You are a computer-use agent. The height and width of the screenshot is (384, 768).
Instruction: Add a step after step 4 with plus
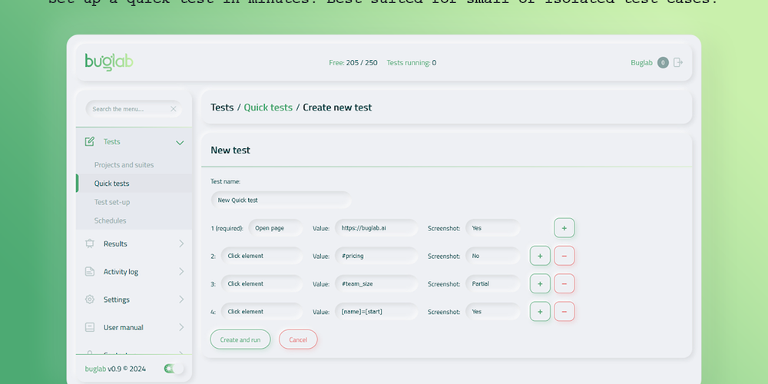[x=540, y=312]
